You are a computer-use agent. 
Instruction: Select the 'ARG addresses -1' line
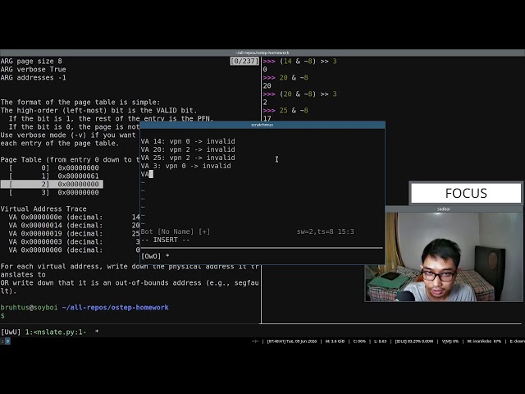coord(33,77)
